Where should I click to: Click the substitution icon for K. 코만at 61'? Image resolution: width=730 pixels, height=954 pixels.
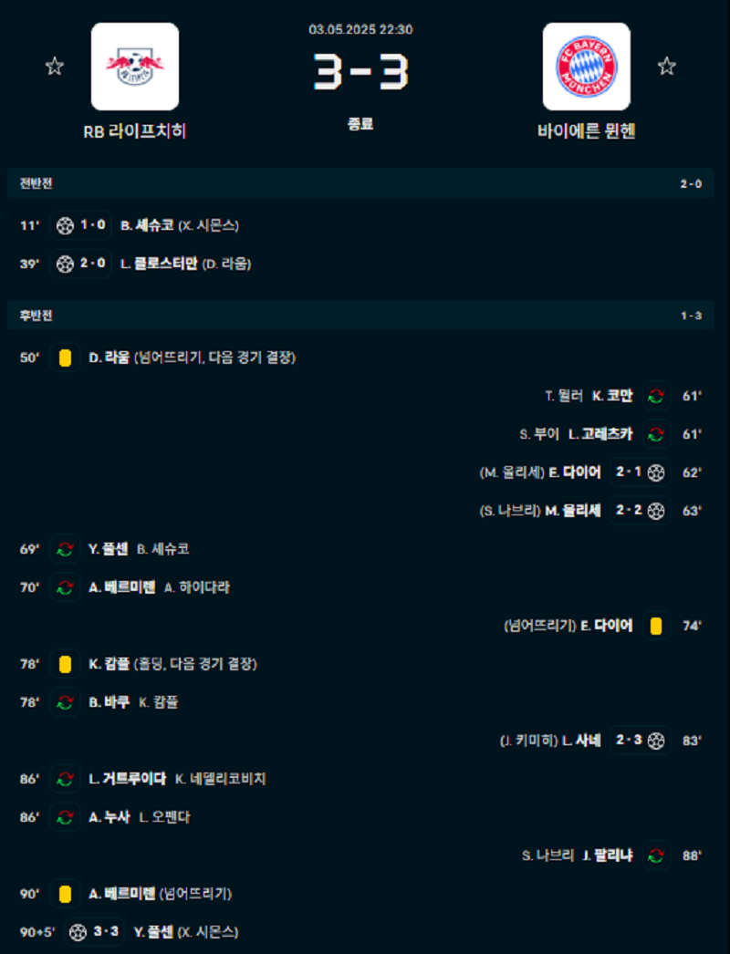655,396
